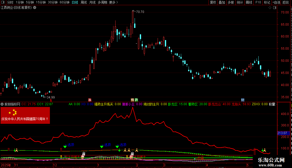Select the 日线 daily chart tab

75,2
